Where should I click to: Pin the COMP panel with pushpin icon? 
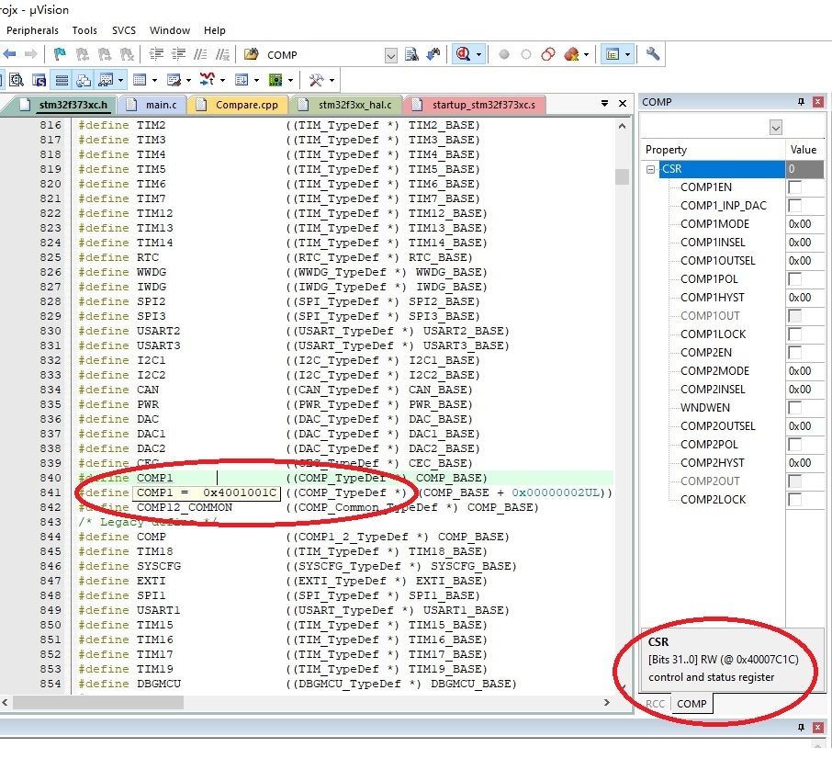[801, 102]
